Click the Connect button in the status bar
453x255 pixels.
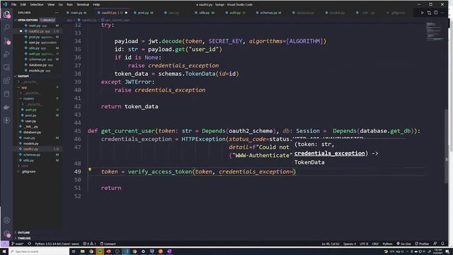pyautogui.click(x=108, y=244)
